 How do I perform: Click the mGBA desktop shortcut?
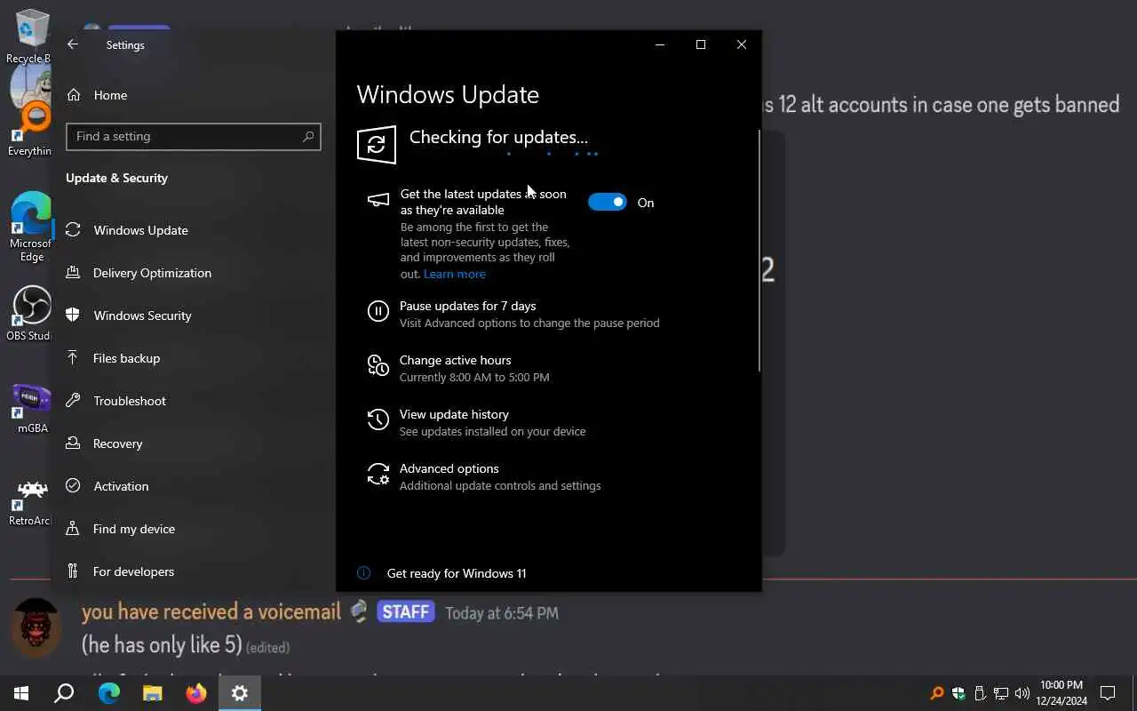pos(32,408)
